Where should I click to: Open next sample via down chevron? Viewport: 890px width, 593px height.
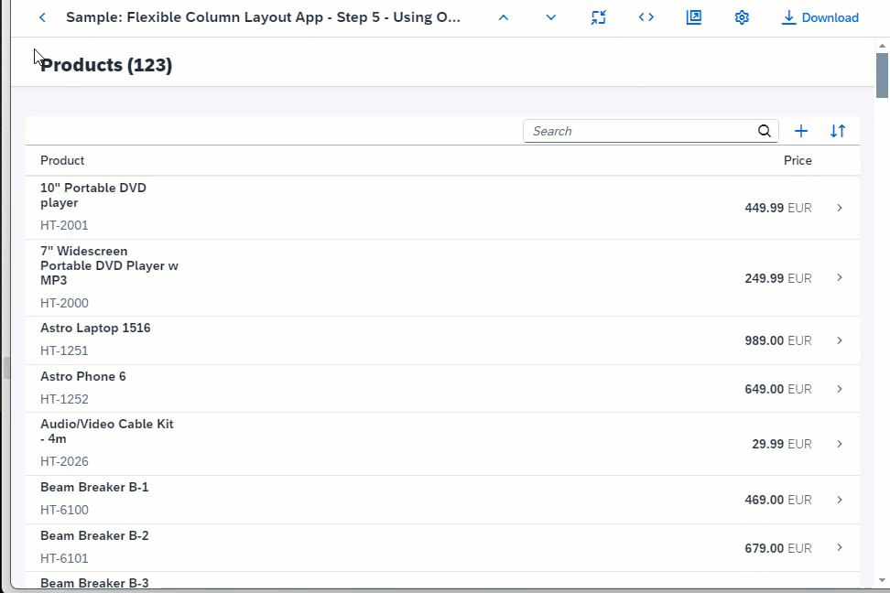click(550, 17)
